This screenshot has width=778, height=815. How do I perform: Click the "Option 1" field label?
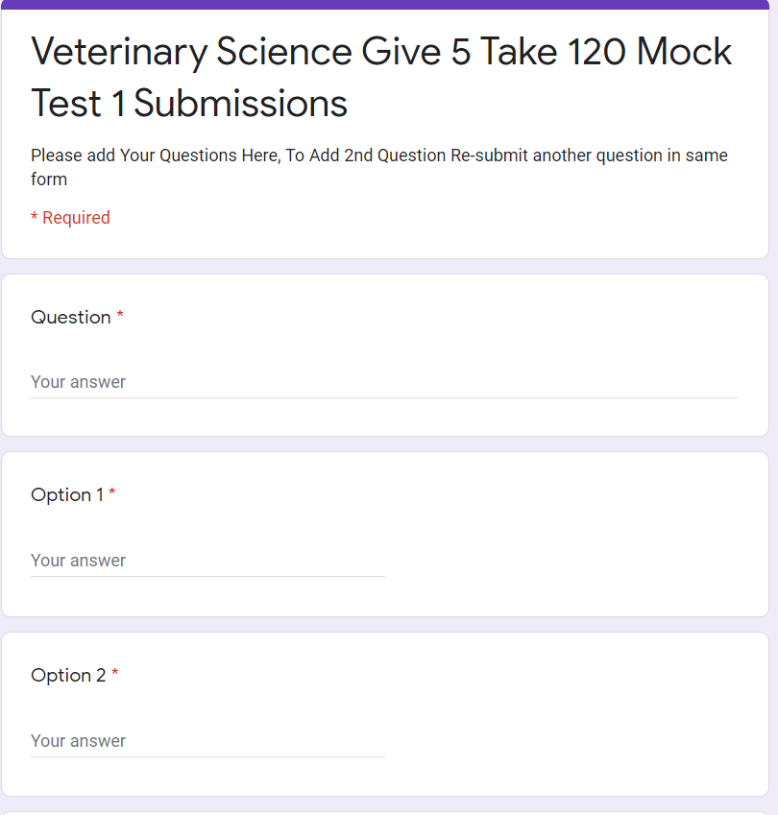pyautogui.click(x=67, y=495)
